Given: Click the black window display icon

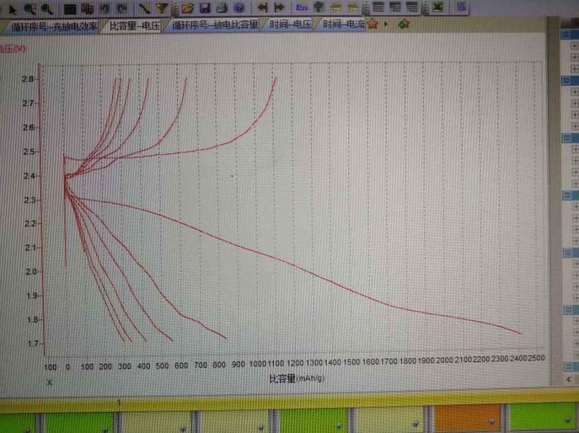Looking at the screenshot, I should (x=69, y=9).
